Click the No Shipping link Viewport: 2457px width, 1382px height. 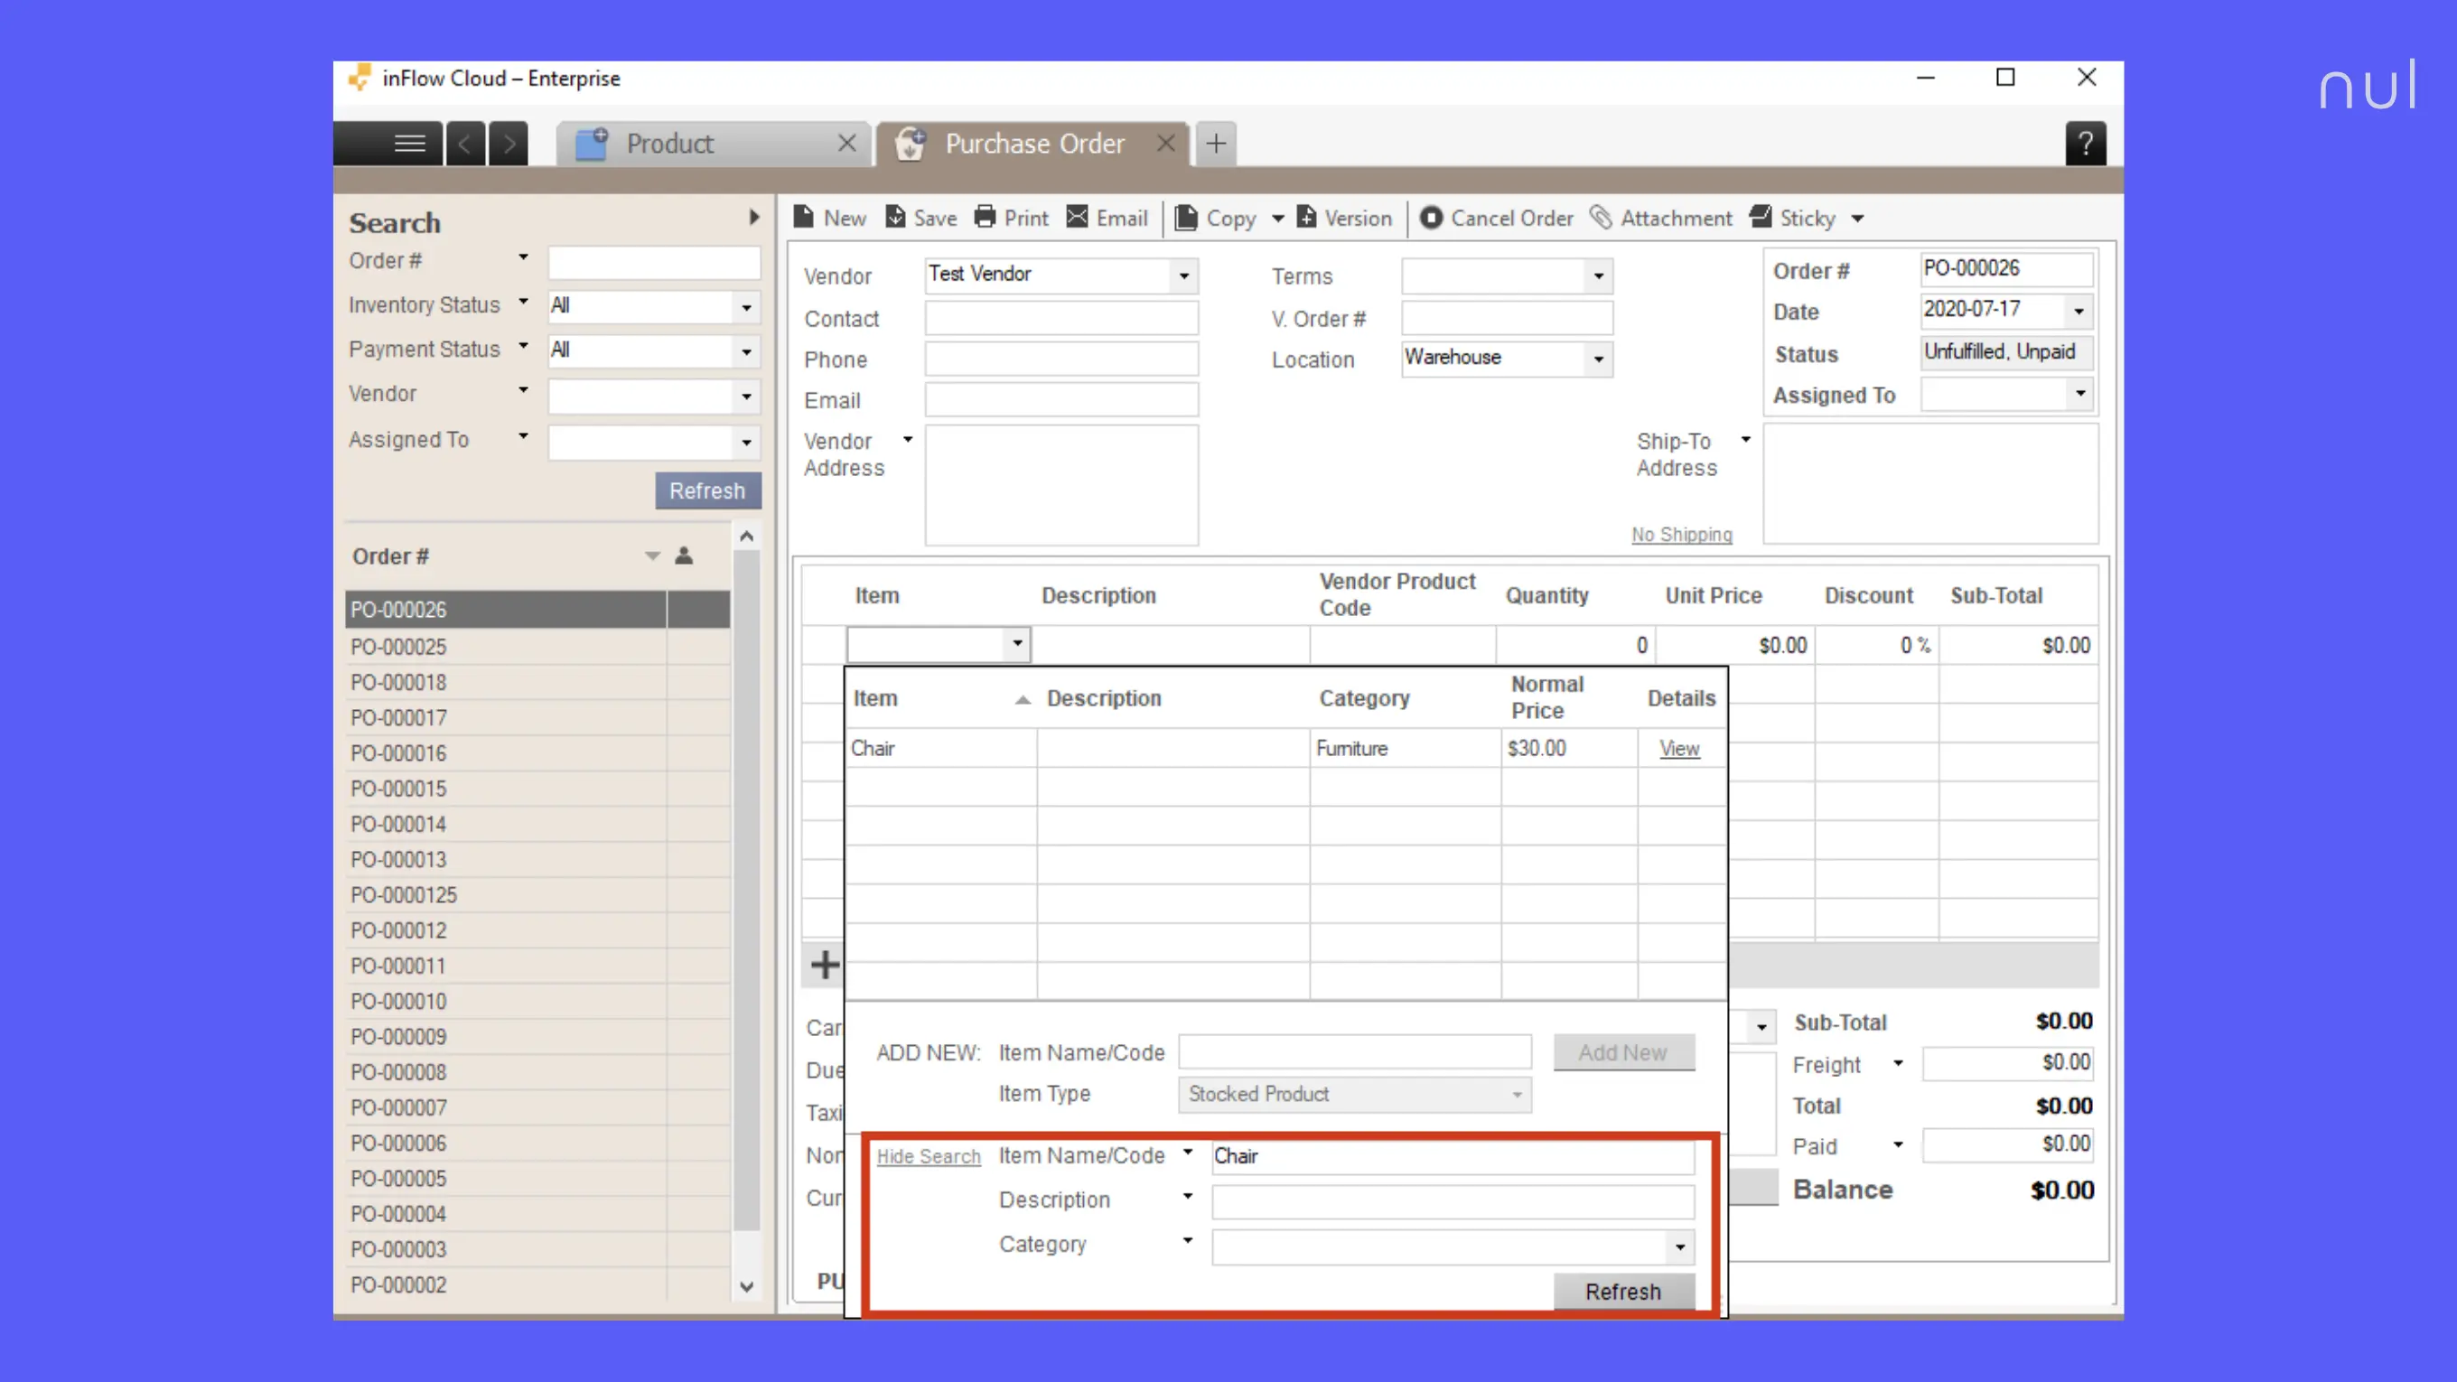coord(1682,534)
